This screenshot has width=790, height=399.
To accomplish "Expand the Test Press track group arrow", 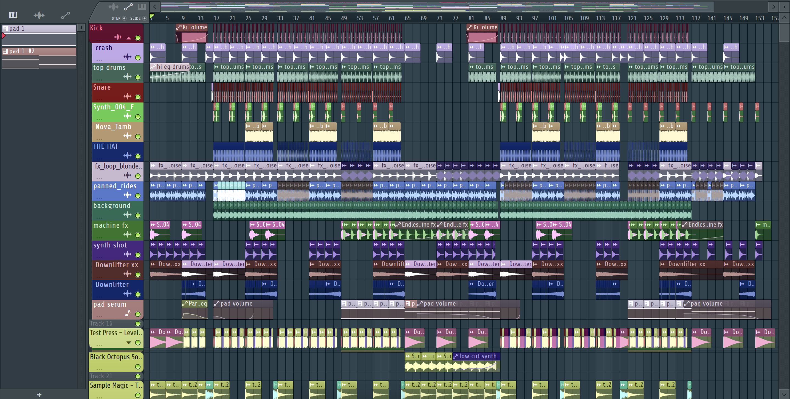I will point(129,343).
